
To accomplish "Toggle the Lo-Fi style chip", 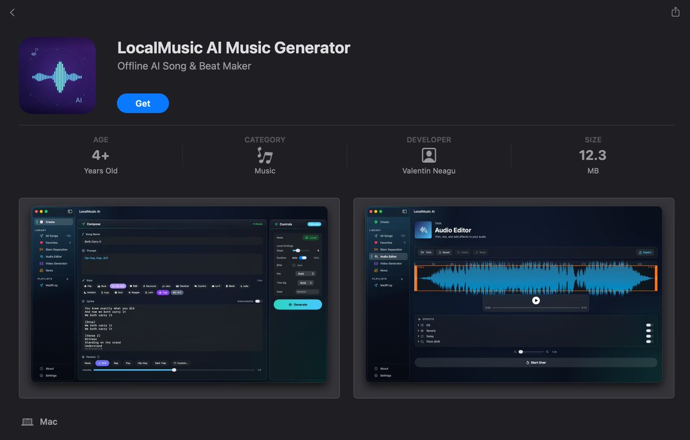I will tap(216, 286).
